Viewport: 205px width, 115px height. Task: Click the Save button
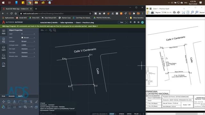pyautogui.click(x=122, y=22)
